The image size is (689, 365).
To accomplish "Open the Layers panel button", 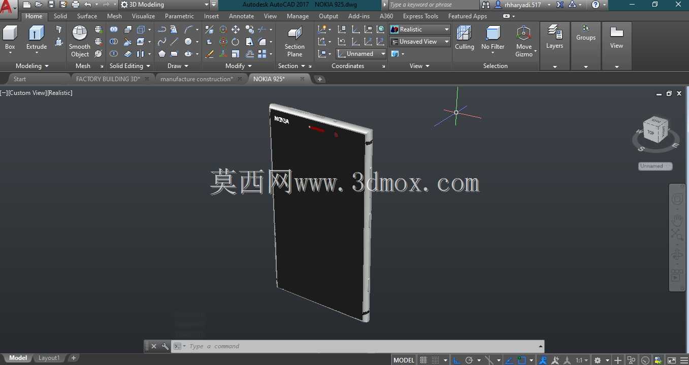I will pos(554,37).
